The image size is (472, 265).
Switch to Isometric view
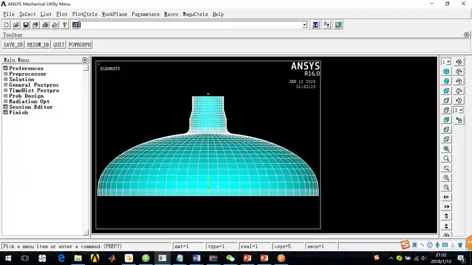447,71
